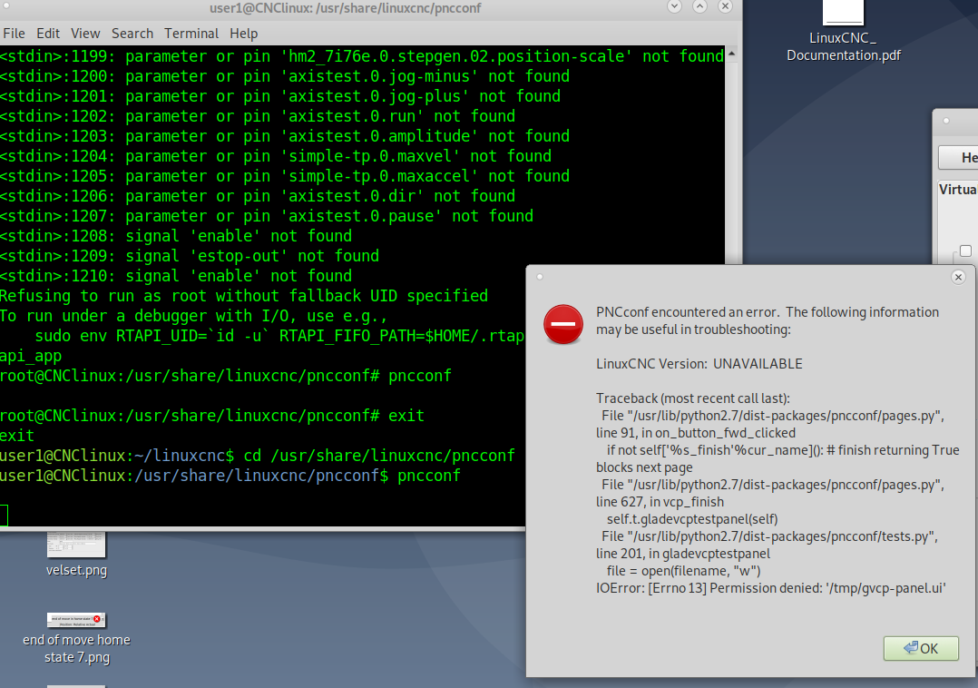Click the user1 prompt line running pncconf

(230, 476)
